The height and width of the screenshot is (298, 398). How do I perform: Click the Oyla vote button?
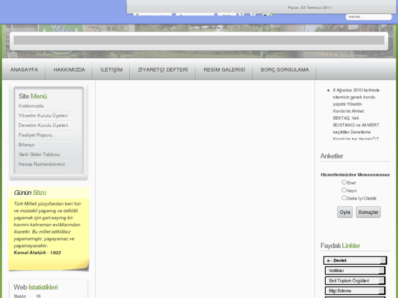pos(345,212)
